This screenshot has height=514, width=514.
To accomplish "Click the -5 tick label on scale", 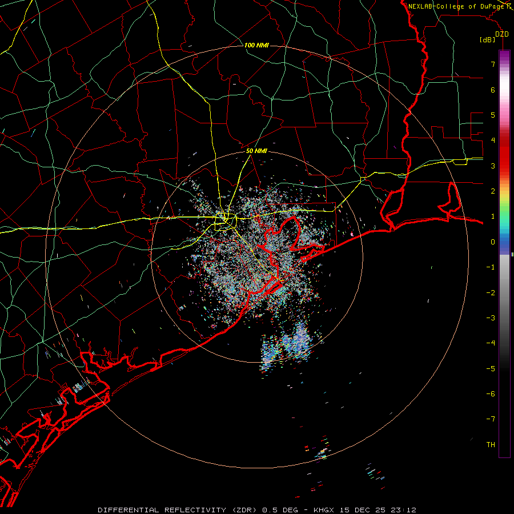I will 491,369.
